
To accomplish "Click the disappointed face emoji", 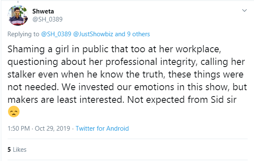I will point(14,111).
